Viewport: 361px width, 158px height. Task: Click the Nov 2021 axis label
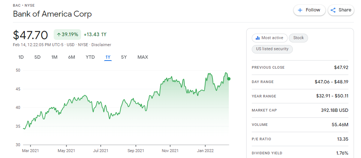[x=170, y=151]
